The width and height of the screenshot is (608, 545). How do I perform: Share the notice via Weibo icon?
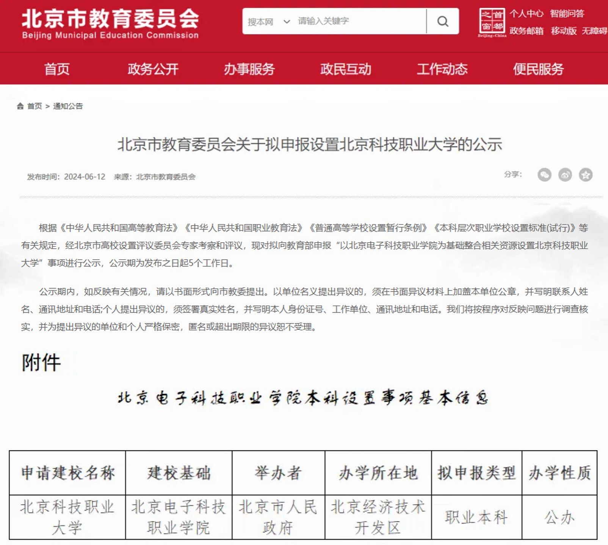pos(565,175)
